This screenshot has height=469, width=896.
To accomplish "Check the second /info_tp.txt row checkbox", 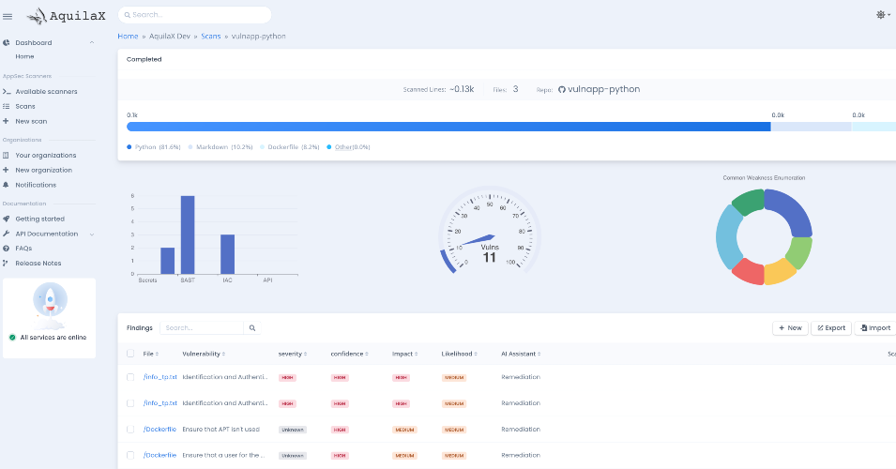I will pyautogui.click(x=130, y=403).
